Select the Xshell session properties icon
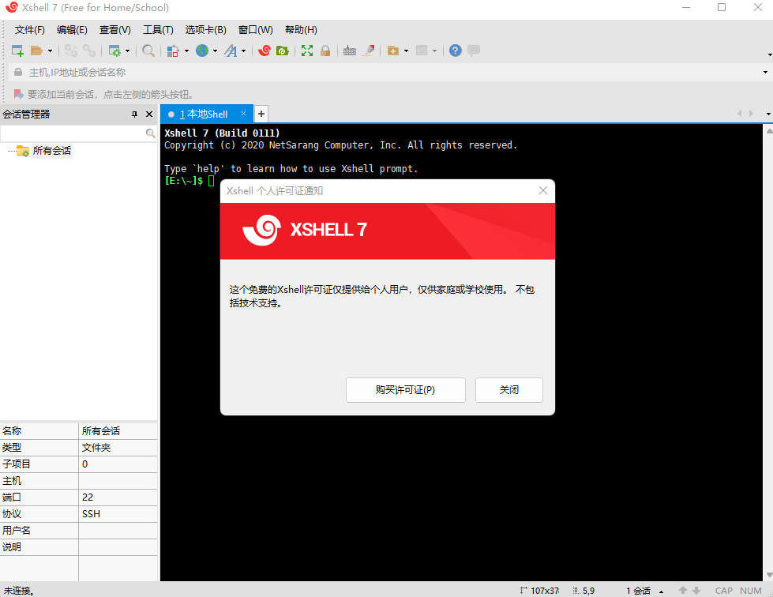Viewport: 773px width, 597px height. click(x=116, y=50)
